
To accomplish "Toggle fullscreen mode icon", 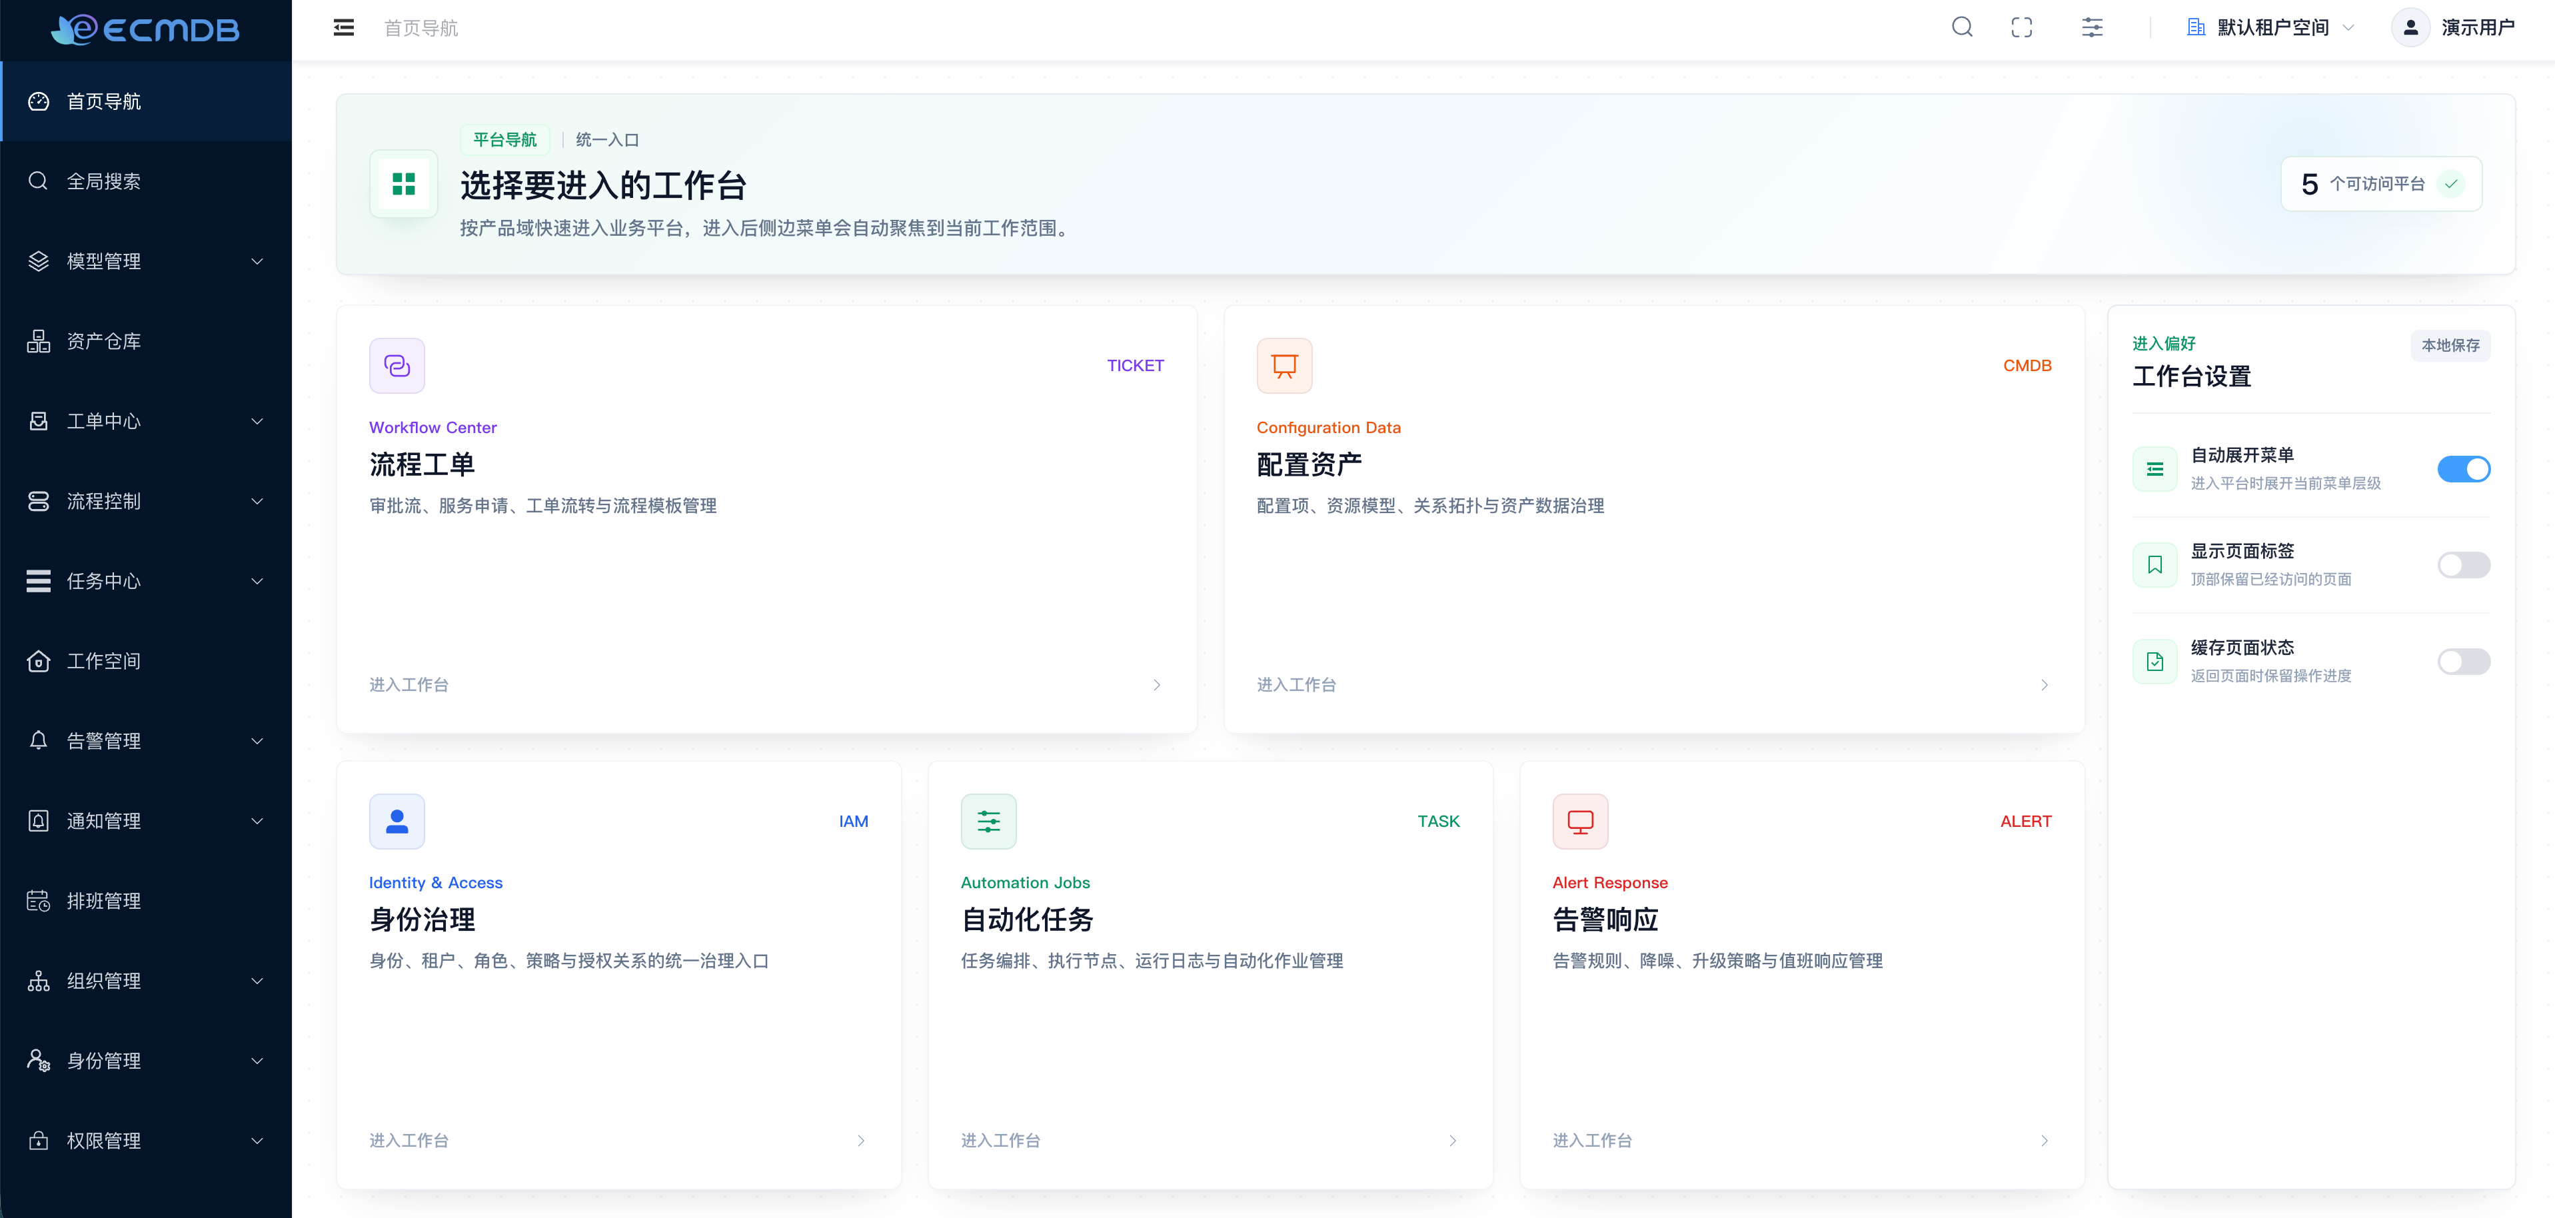I will pos(2021,28).
